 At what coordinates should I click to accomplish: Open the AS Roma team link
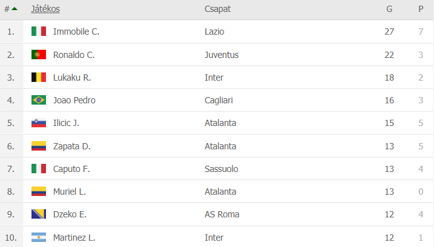point(222,214)
